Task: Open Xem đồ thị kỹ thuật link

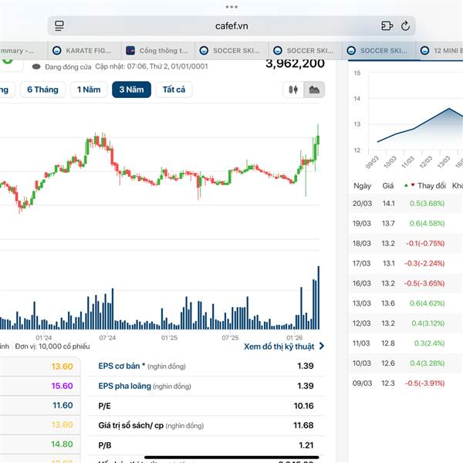Action: pos(279,346)
